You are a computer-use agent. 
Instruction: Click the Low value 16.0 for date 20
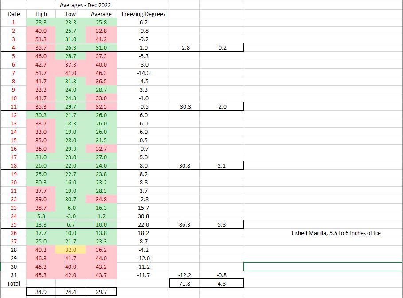click(x=70, y=183)
